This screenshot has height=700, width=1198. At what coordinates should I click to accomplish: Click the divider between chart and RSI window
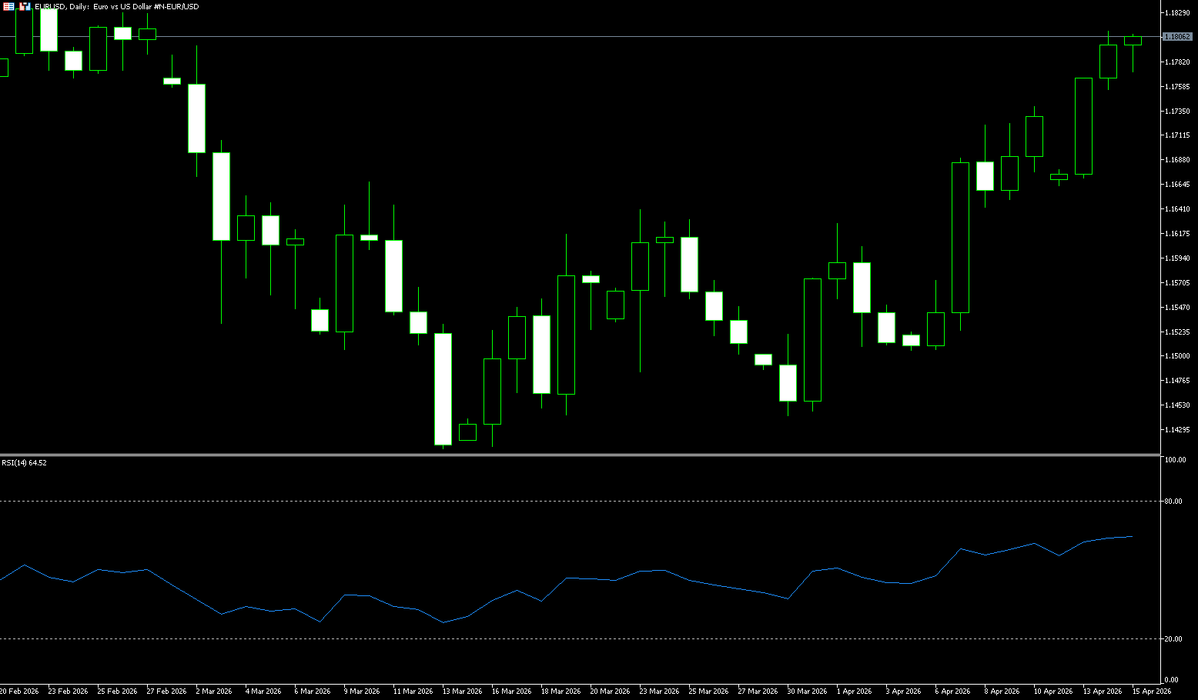click(x=577, y=455)
